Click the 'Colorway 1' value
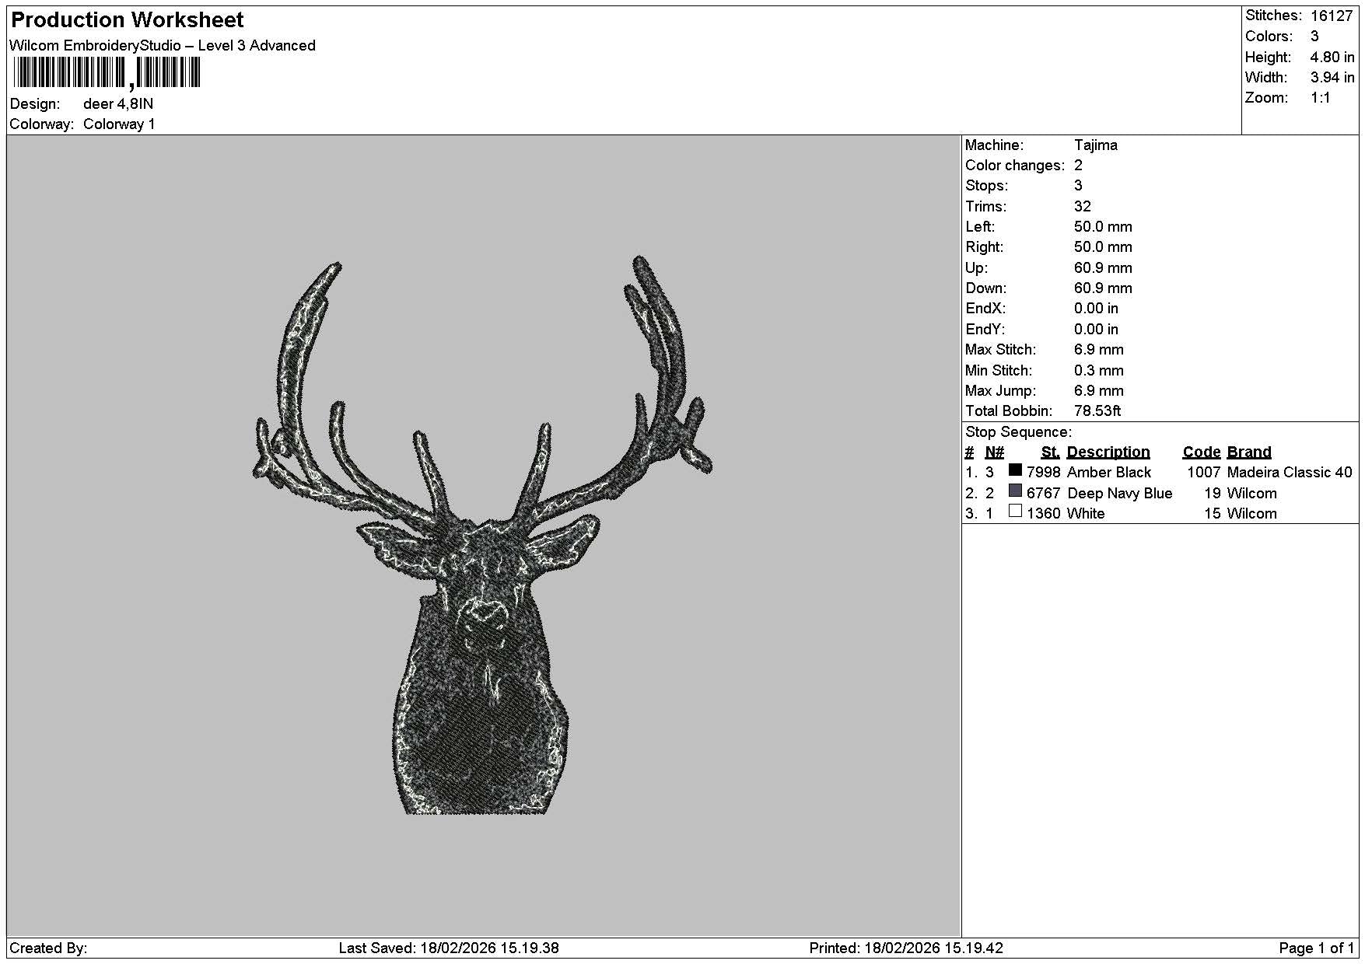Viewport: 1365px width, 964px height. coord(119,124)
